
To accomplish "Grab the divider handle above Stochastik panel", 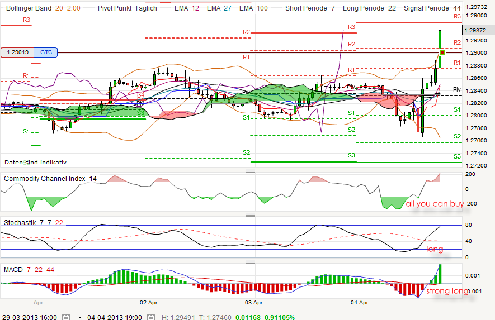I will point(251,216).
